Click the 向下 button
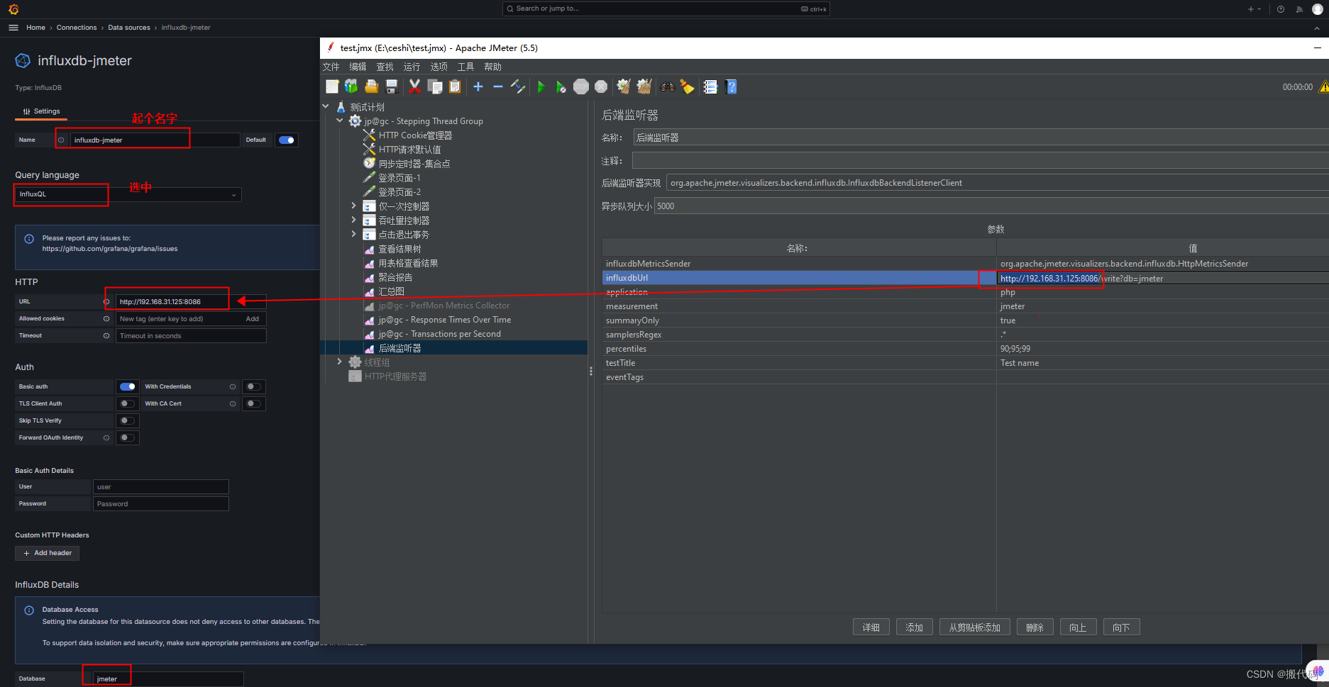The height and width of the screenshot is (687, 1329). [1121, 627]
